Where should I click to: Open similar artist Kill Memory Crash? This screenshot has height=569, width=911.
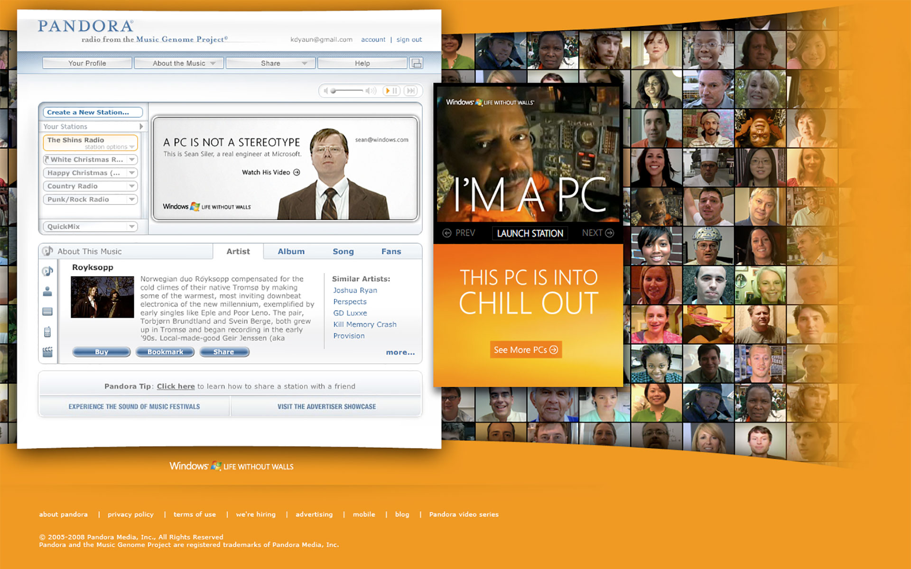(364, 324)
